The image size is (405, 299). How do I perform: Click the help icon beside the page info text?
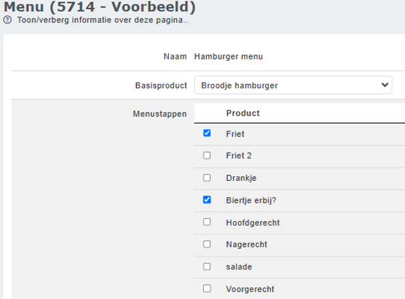click(x=7, y=20)
